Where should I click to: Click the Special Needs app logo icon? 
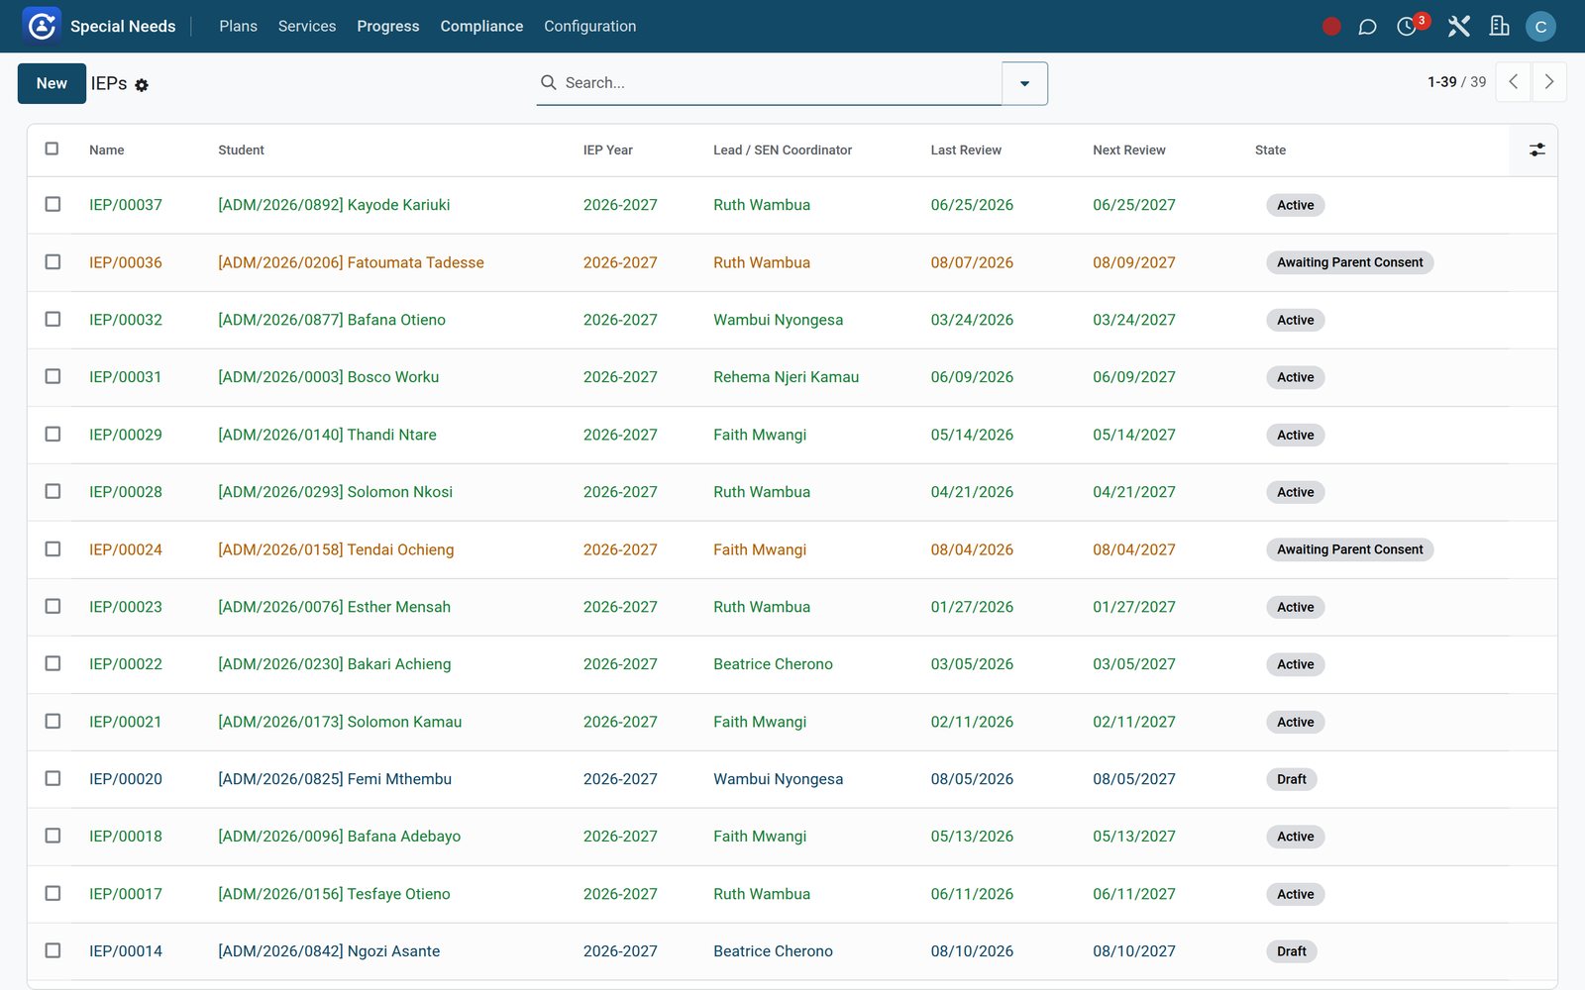(x=42, y=26)
